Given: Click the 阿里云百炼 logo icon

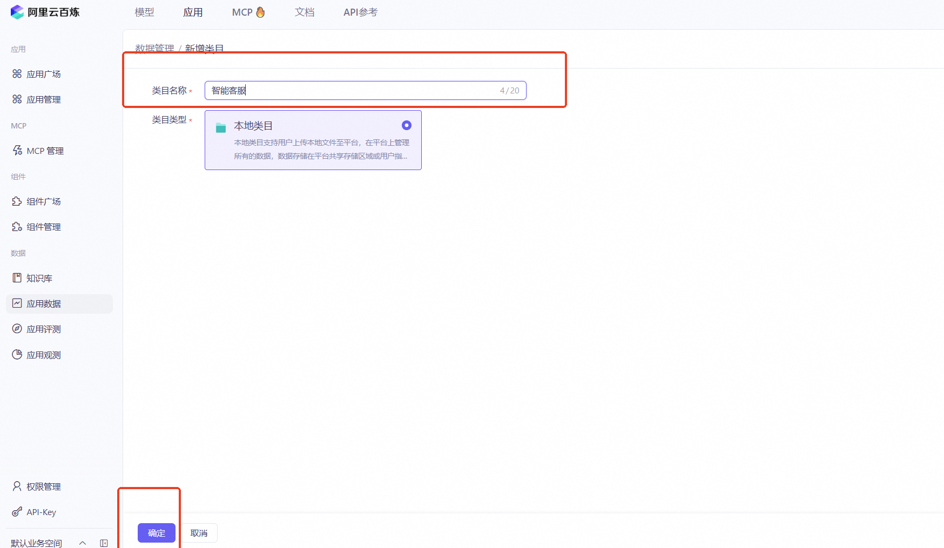Looking at the screenshot, I should point(17,12).
